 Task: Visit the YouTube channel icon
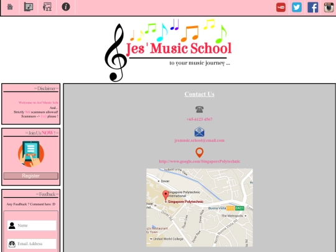281,7
